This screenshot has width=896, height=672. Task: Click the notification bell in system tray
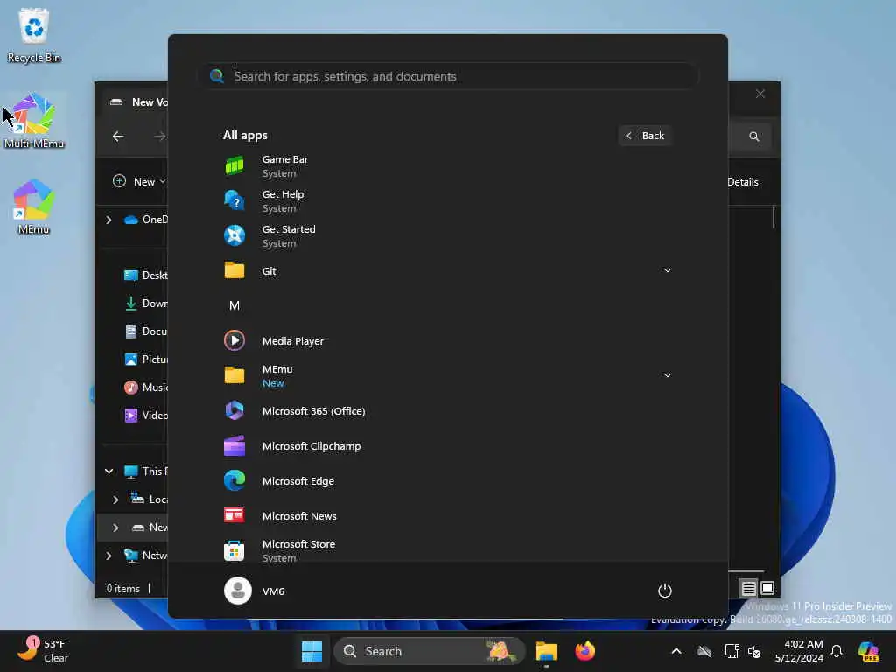(836, 651)
